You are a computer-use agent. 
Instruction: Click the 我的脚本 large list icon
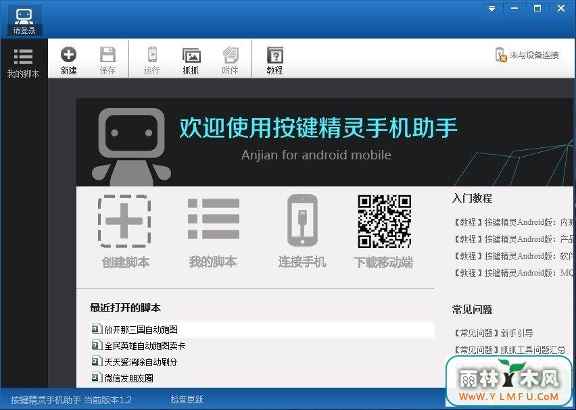click(214, 219)
